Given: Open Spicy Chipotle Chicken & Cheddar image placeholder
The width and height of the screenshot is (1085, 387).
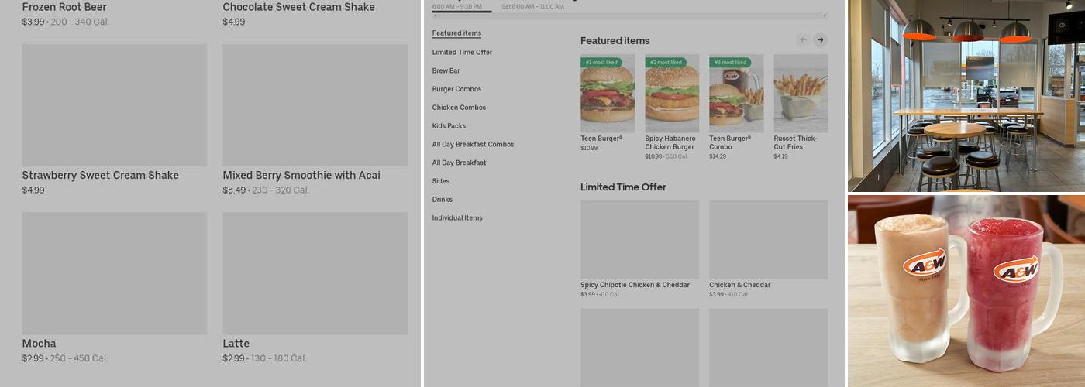Looking at the screenshot, I should [639, 240].
